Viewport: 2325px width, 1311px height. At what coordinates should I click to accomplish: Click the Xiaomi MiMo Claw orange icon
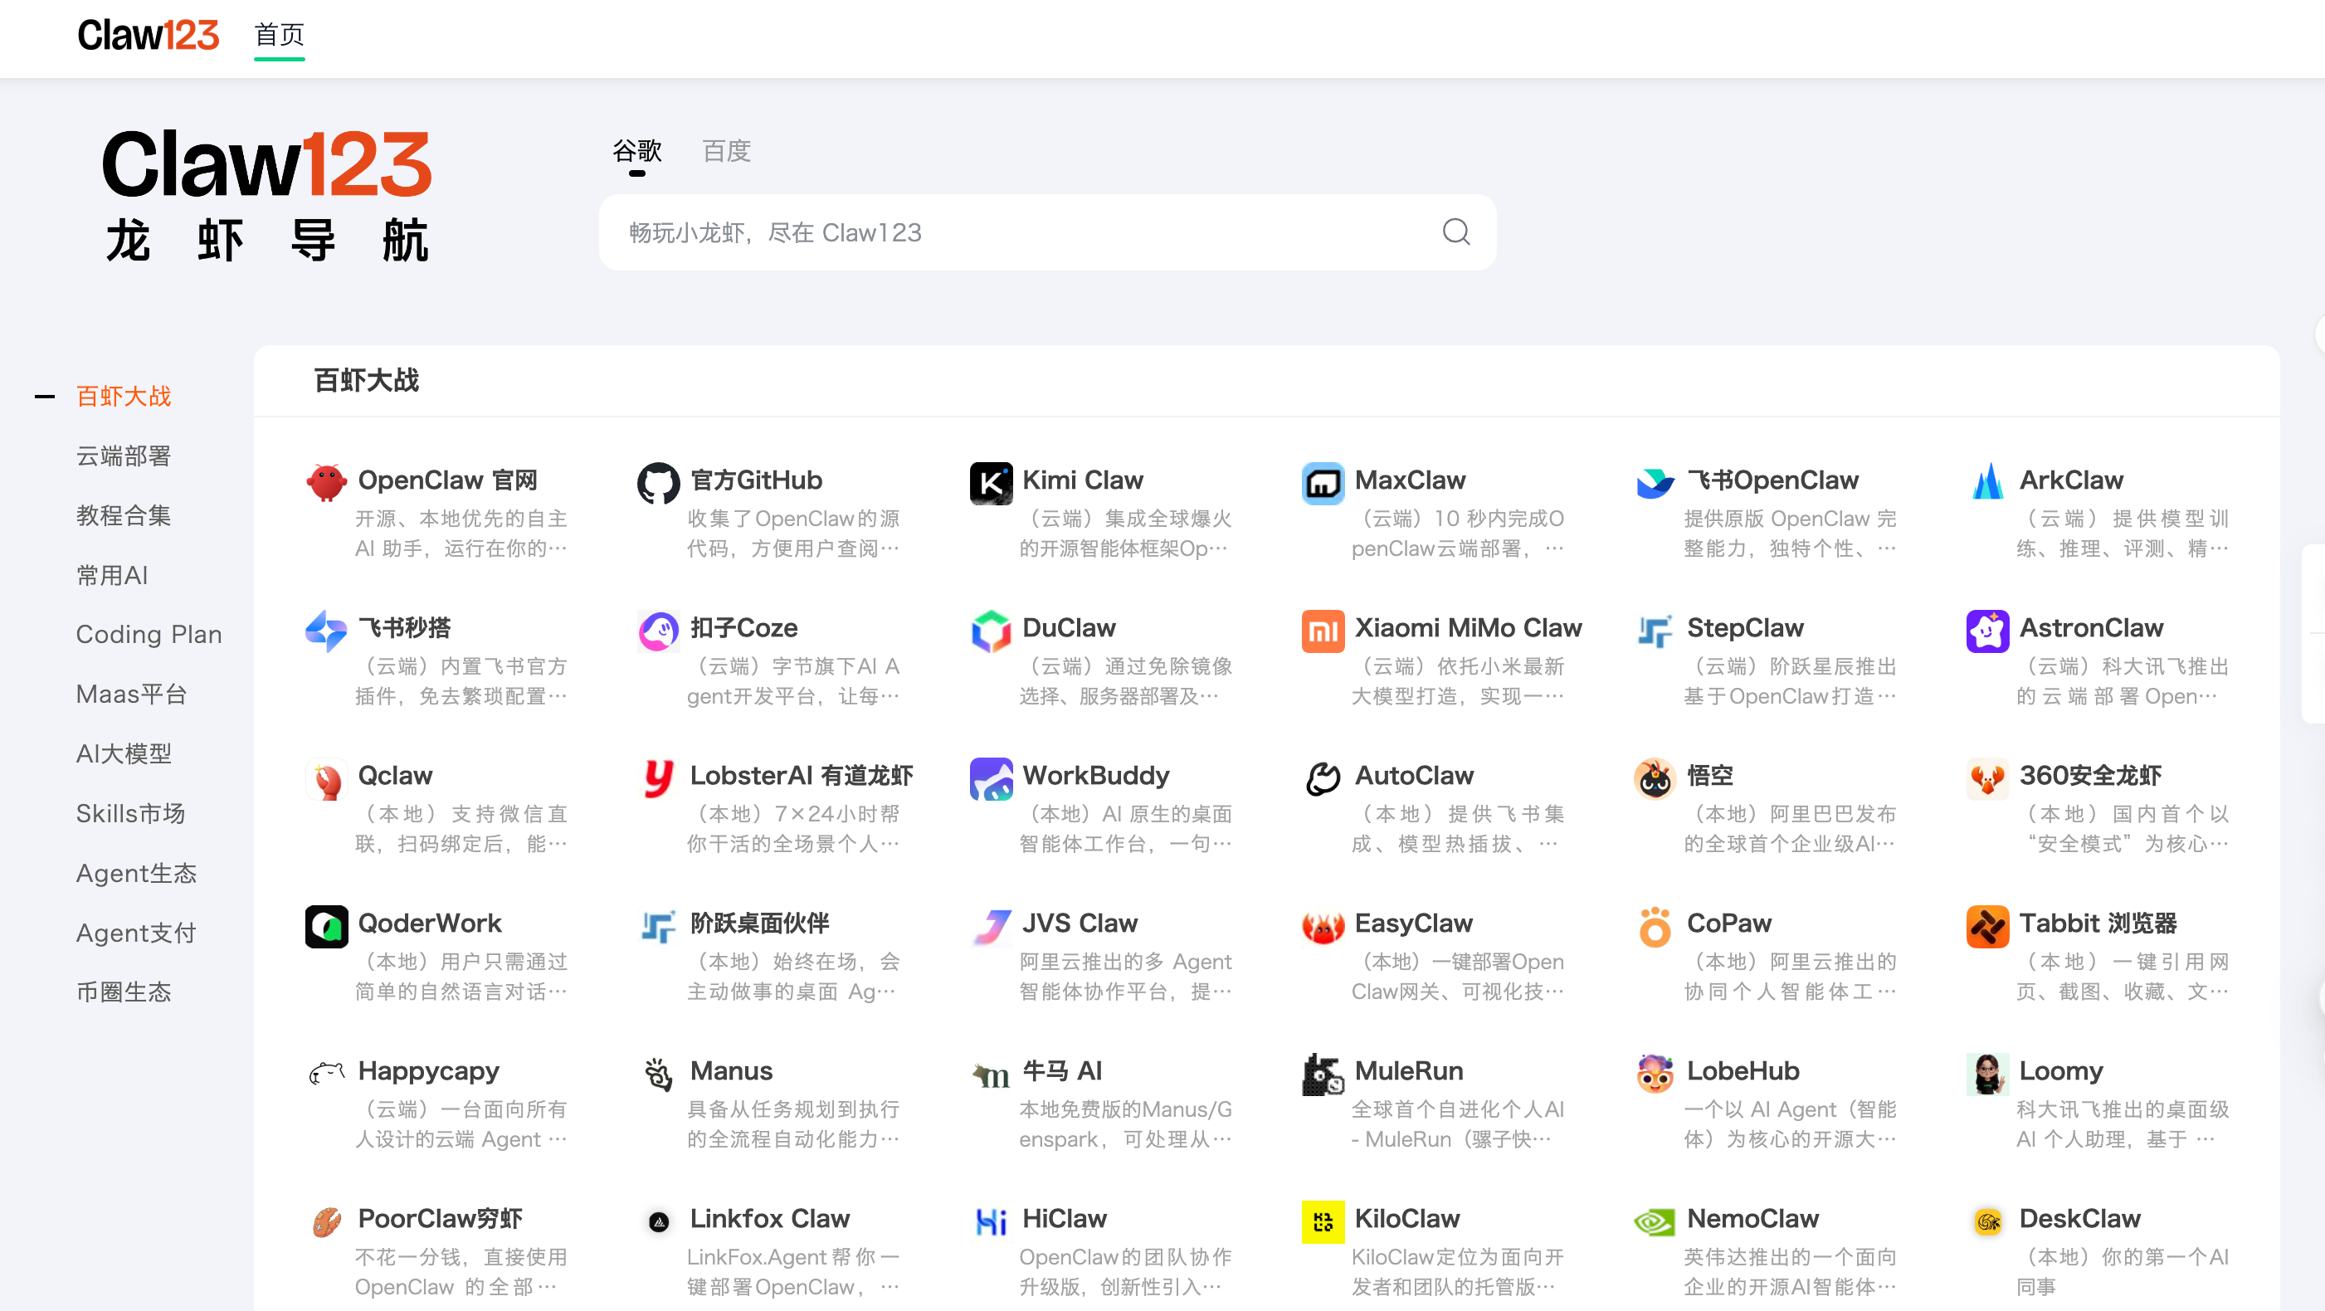pos(1323,631)
